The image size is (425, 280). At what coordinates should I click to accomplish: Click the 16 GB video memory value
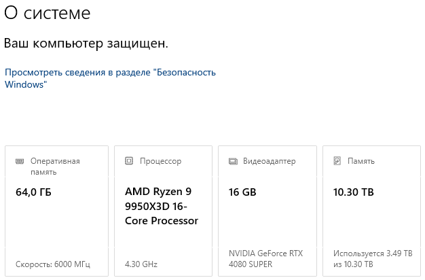242,192
